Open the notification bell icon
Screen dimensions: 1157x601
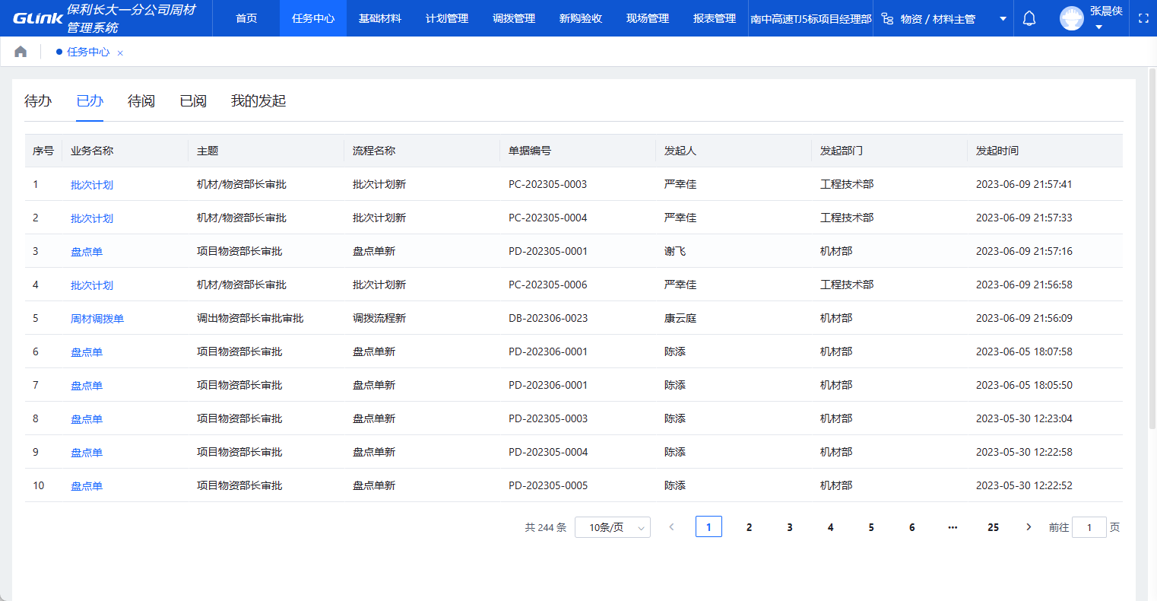click(x=1029, y=17)
